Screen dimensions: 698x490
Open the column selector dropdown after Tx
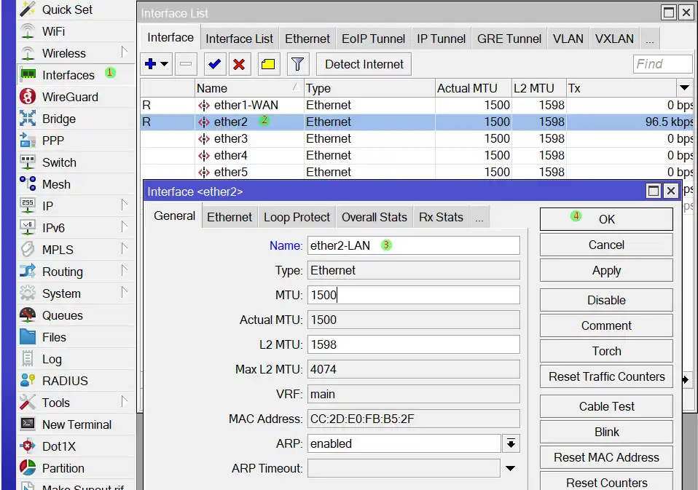coord(684,88)
